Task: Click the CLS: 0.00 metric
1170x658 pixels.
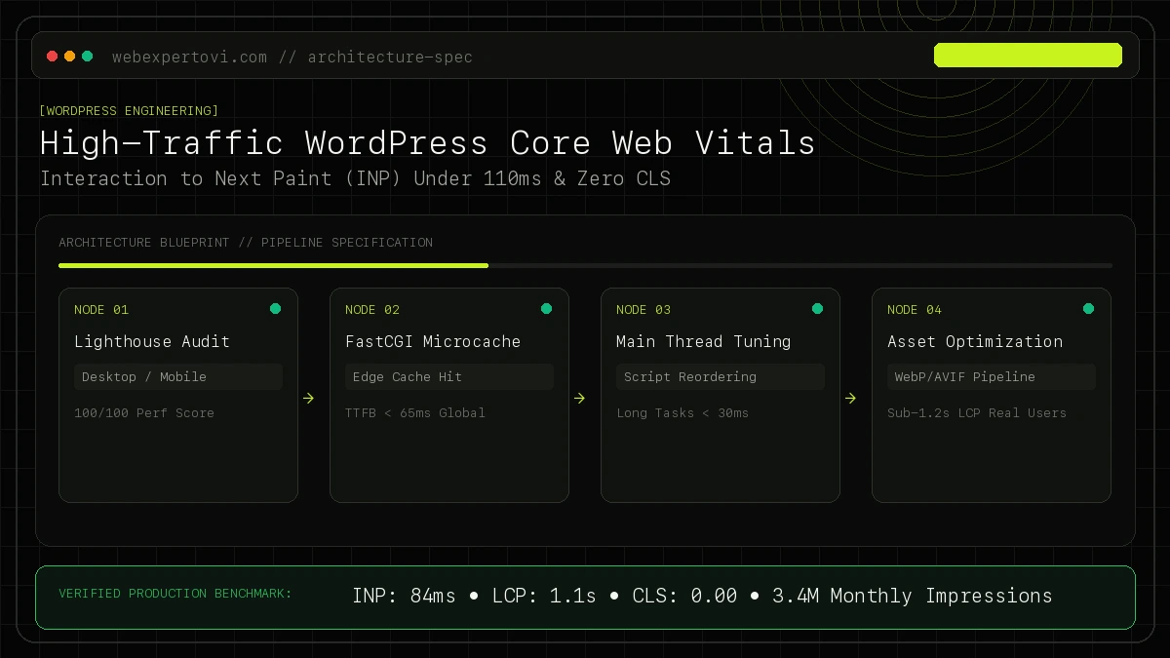Action: [x=684, y=596]
